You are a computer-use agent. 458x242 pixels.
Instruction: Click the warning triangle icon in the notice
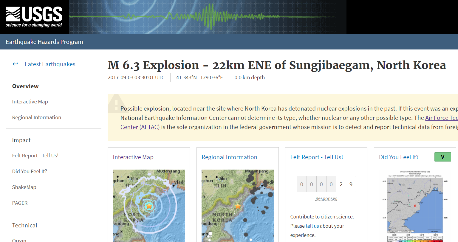coord(116,103)
